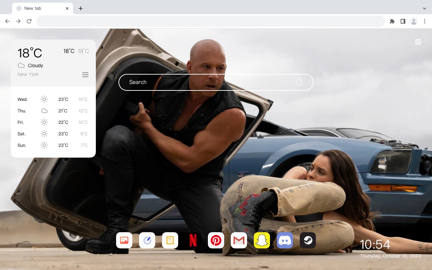Click Wednesday's sunny weather icon
432x270 pixels.
coord(44,99)
